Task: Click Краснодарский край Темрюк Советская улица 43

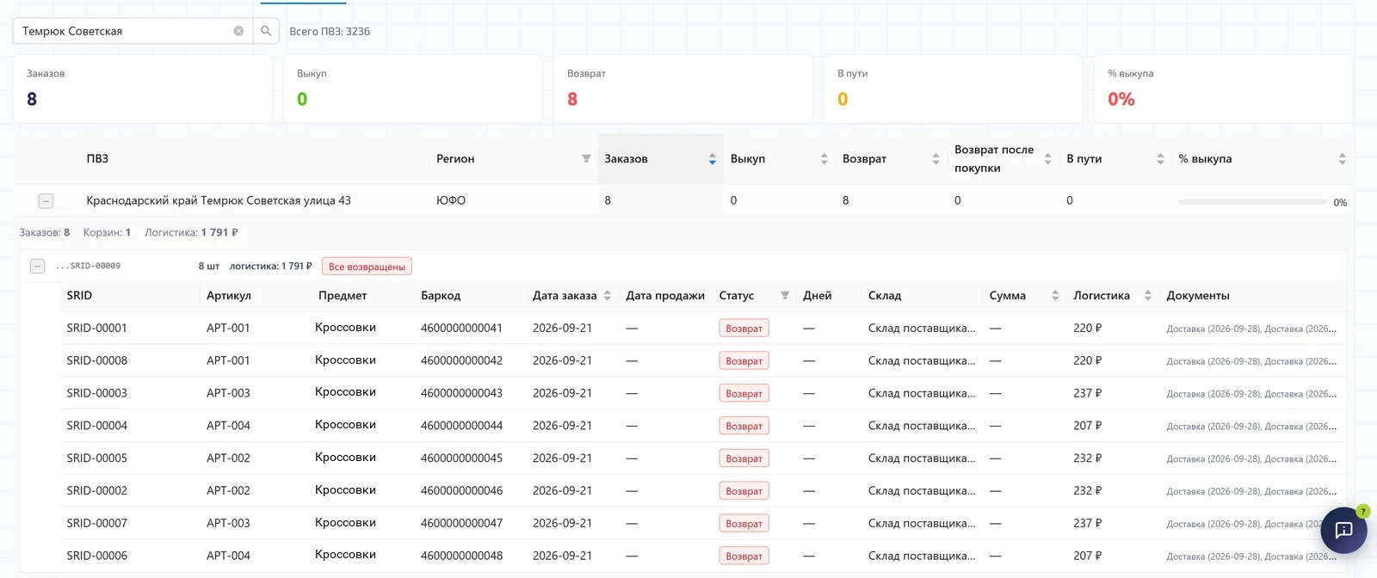Action: tap(219, 200)
